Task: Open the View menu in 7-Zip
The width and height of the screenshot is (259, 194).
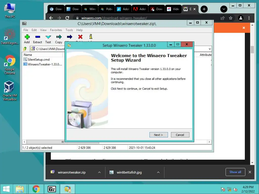Action: coord(43,30)
